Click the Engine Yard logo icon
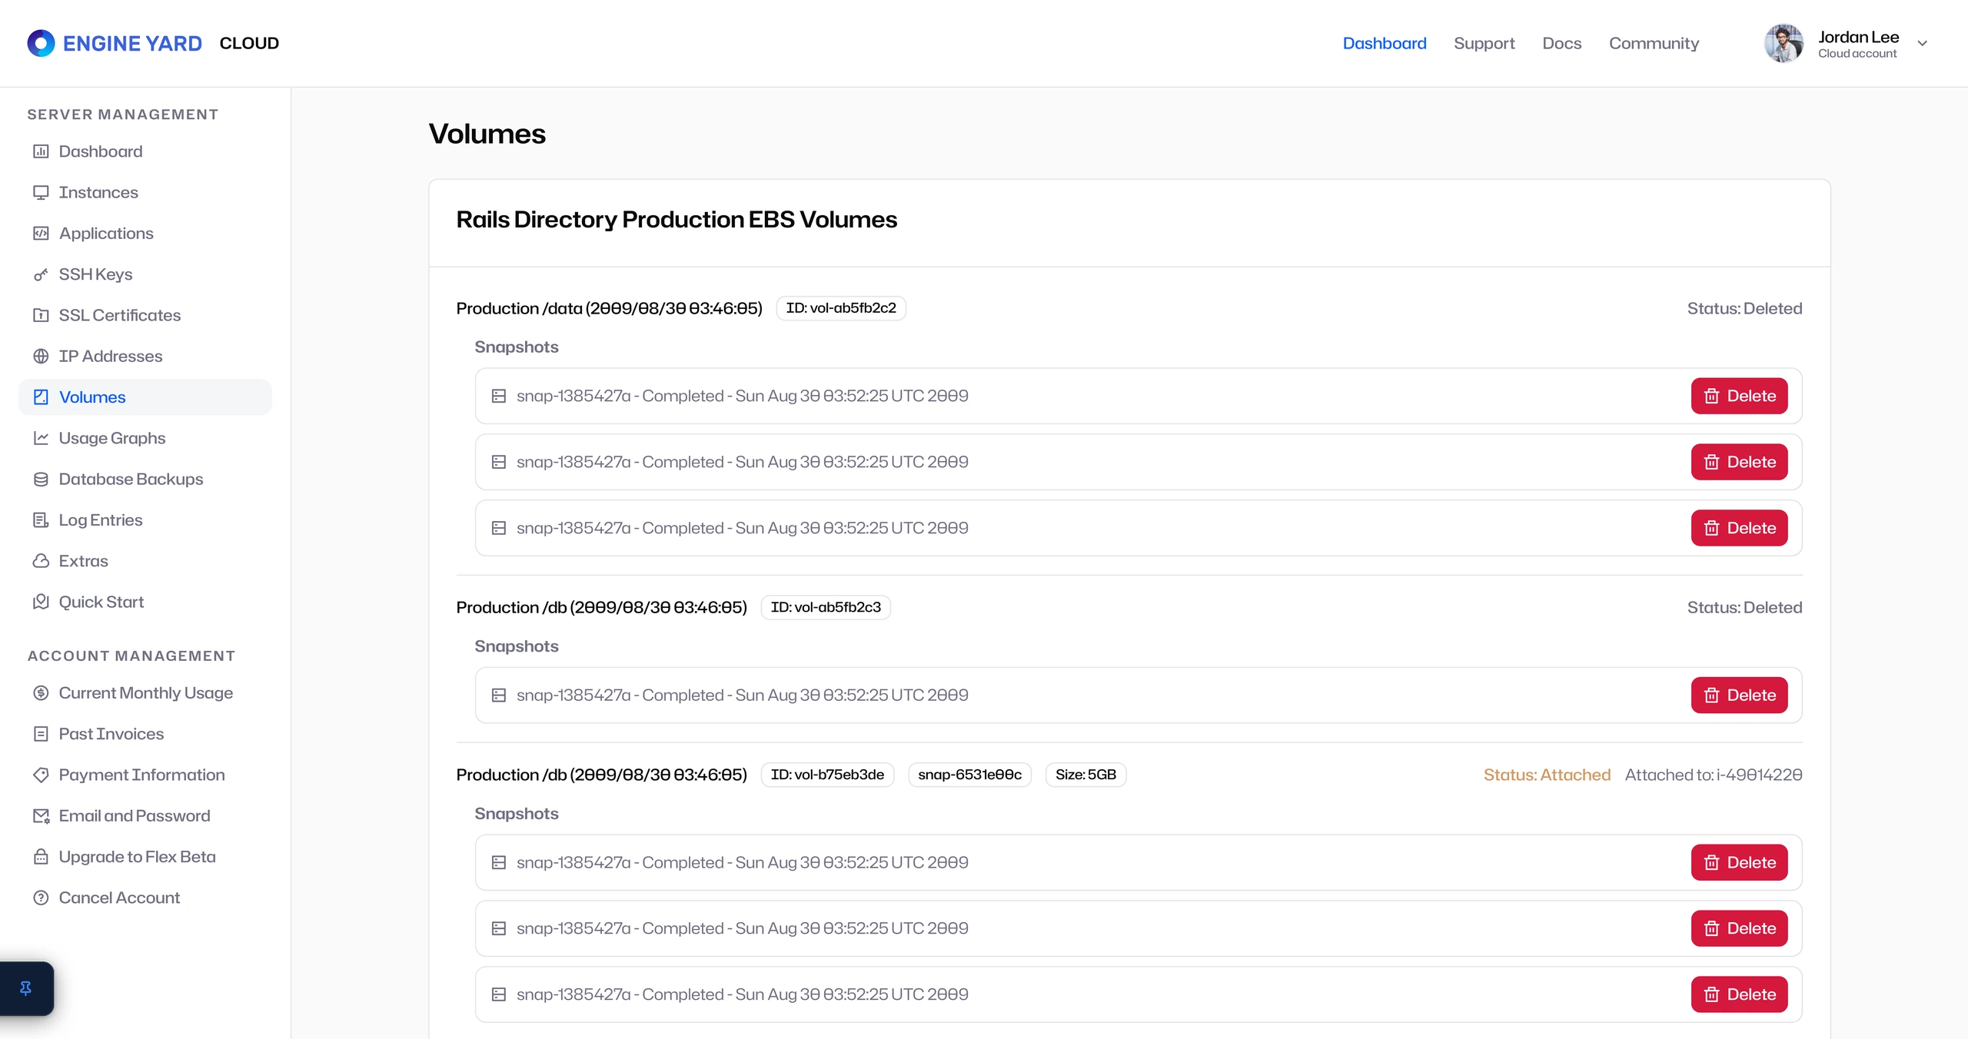 (41, 43)
